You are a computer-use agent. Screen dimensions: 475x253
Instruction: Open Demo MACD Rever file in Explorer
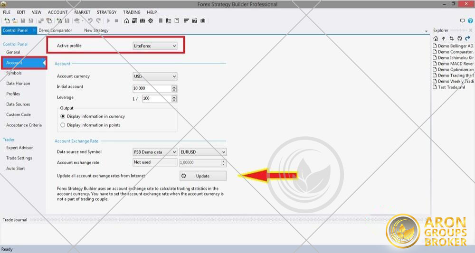tap(453, 64)
